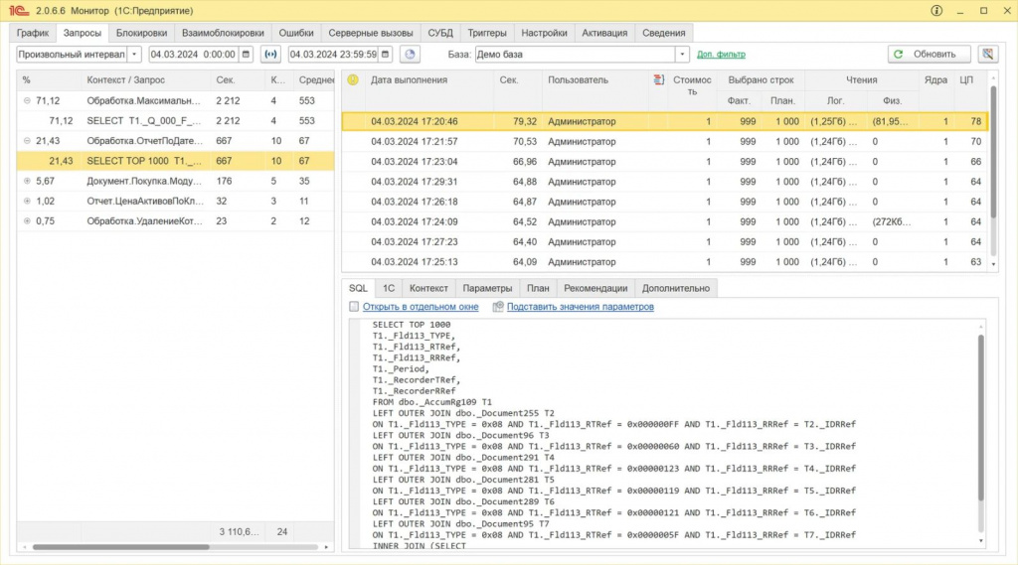
Task: Select the SELECT T1._Q_000_F query row
Action: point(175,121)
